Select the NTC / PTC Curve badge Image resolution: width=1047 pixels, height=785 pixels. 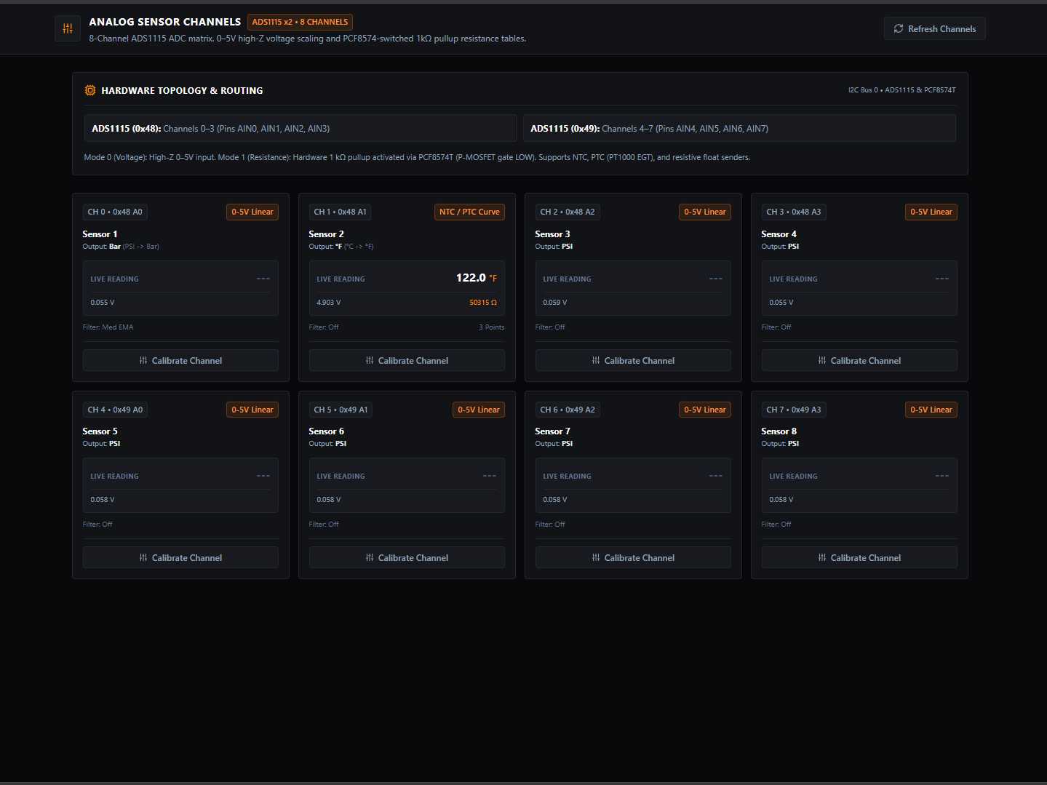[469, 212]
